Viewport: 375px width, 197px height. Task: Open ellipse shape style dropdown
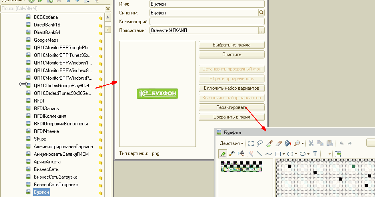coord(309,154)
